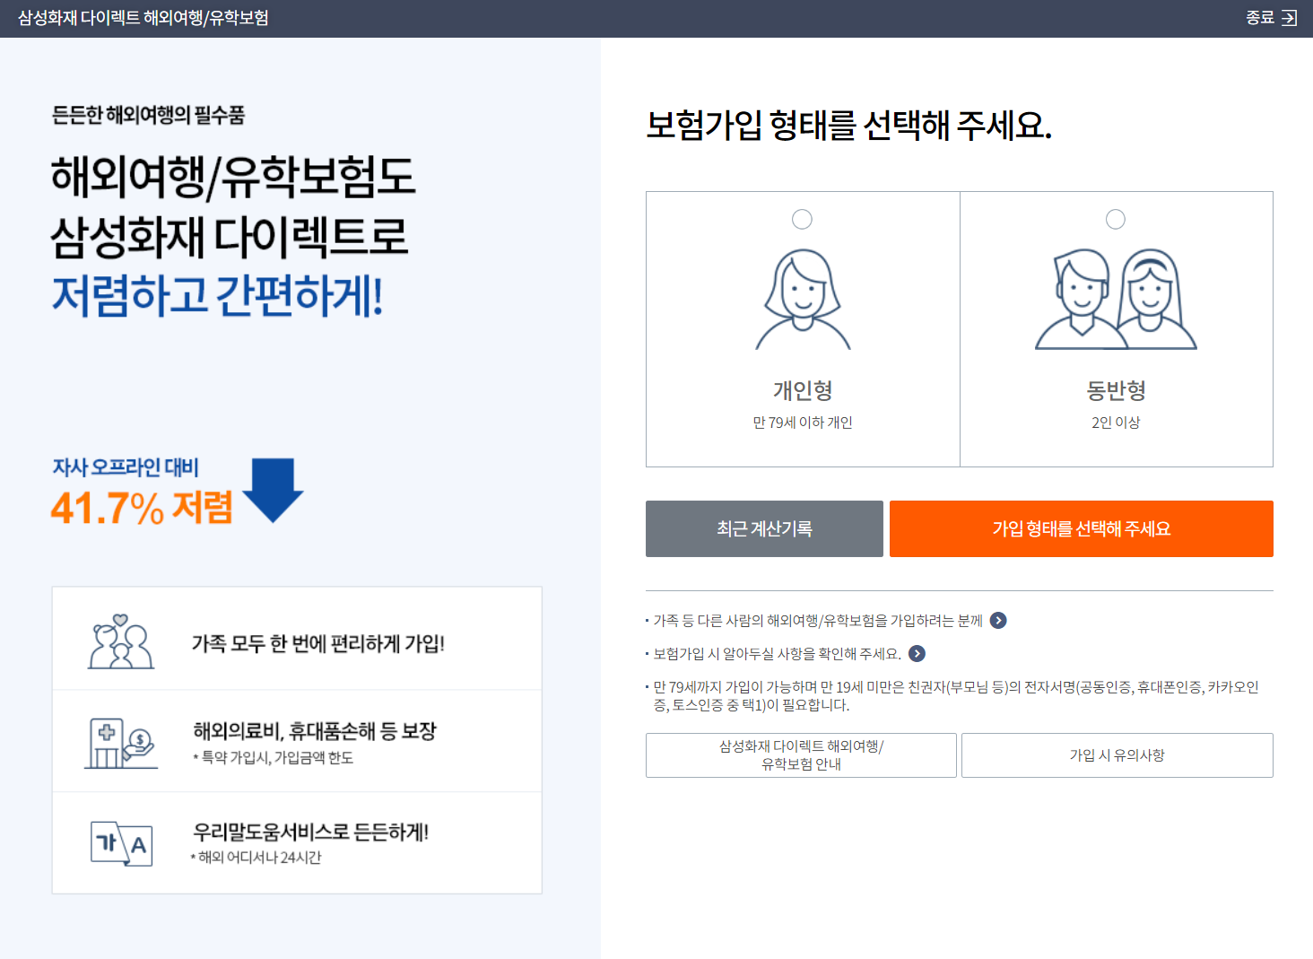1313x959 pixels.
Task: Click the 41.7% 저렴 text
Action: click(x=142, y=508)
